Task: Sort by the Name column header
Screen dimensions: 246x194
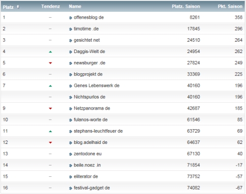Action: [x=75, y=6]
